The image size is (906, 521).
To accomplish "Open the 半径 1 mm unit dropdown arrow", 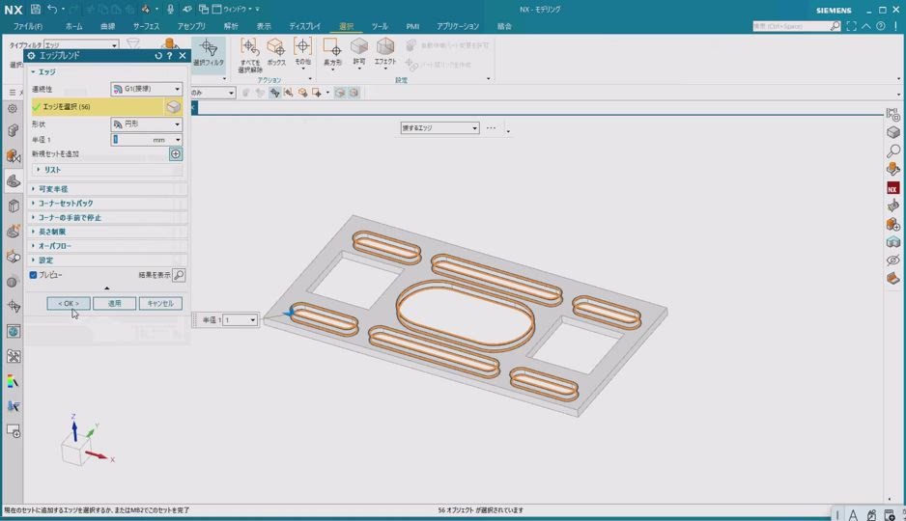I will 178,140.
